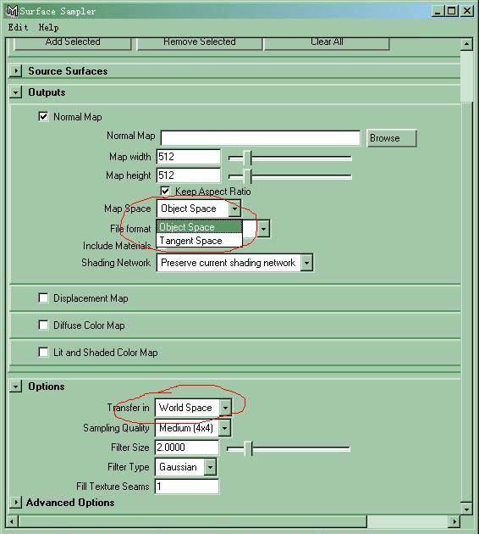Open the File format dropdown arrow
The width and height of the screenshot is (479, 534).
pyautogui.click(x=263, y=229)
